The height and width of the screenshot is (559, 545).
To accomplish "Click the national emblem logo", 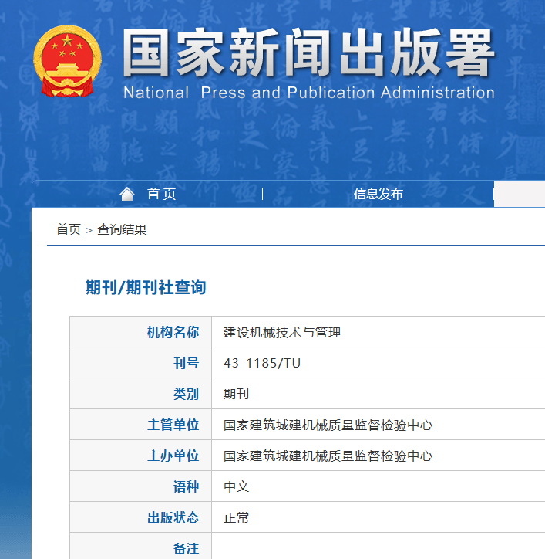I will click(x=67, y=61).
